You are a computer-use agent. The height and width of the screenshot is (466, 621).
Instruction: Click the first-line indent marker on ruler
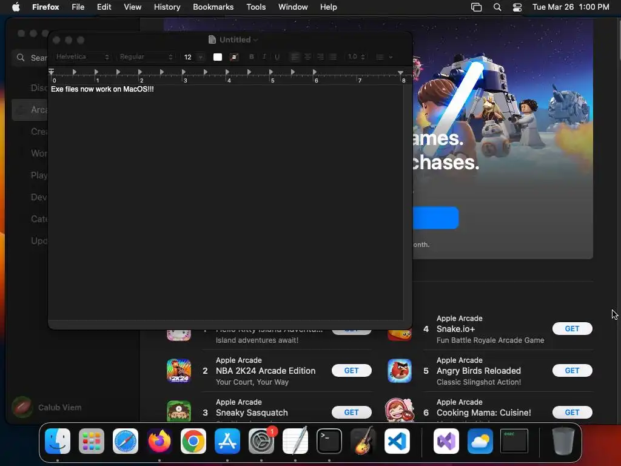pos(51,71)
